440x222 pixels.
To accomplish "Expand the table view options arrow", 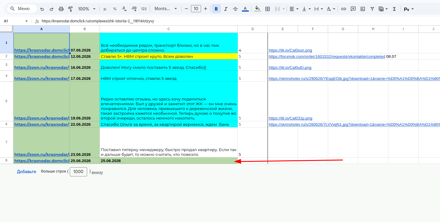I will click(x=387, y=9).
